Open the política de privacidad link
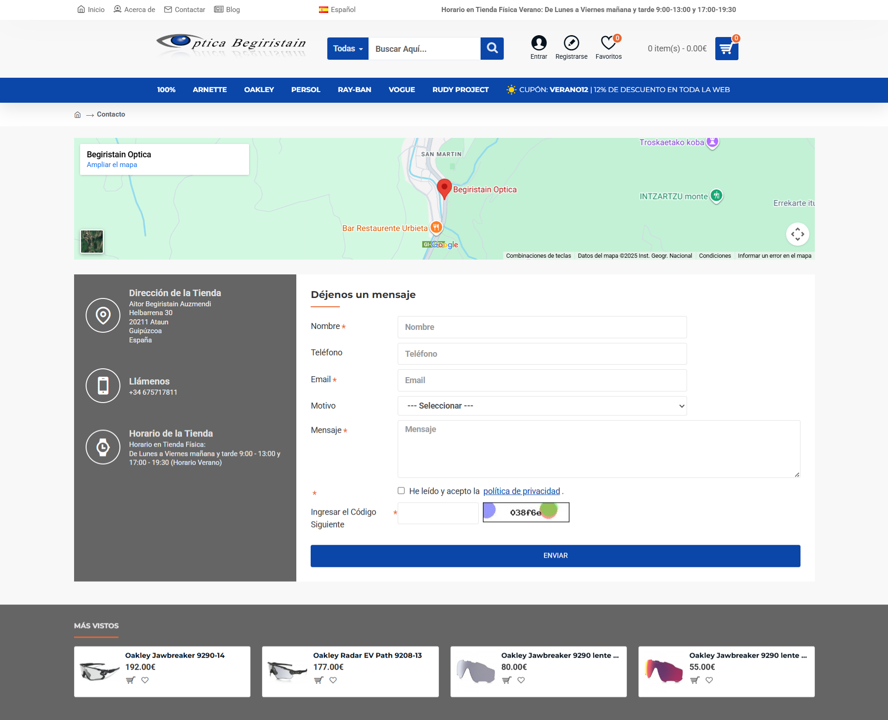 point(521,491)
